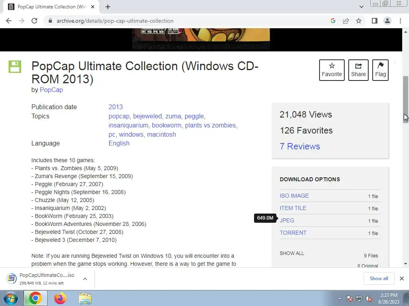409x306 pixels.
Task: Open the zuma topic link
Action: point(173,116)
